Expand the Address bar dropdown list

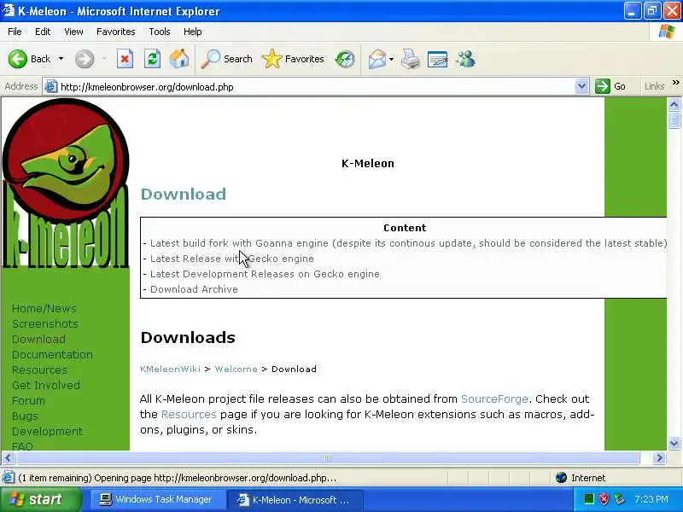581,86
